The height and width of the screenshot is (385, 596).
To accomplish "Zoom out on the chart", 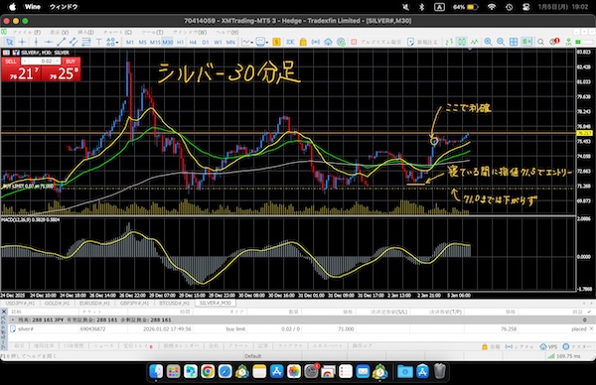I will coord(501,42).
